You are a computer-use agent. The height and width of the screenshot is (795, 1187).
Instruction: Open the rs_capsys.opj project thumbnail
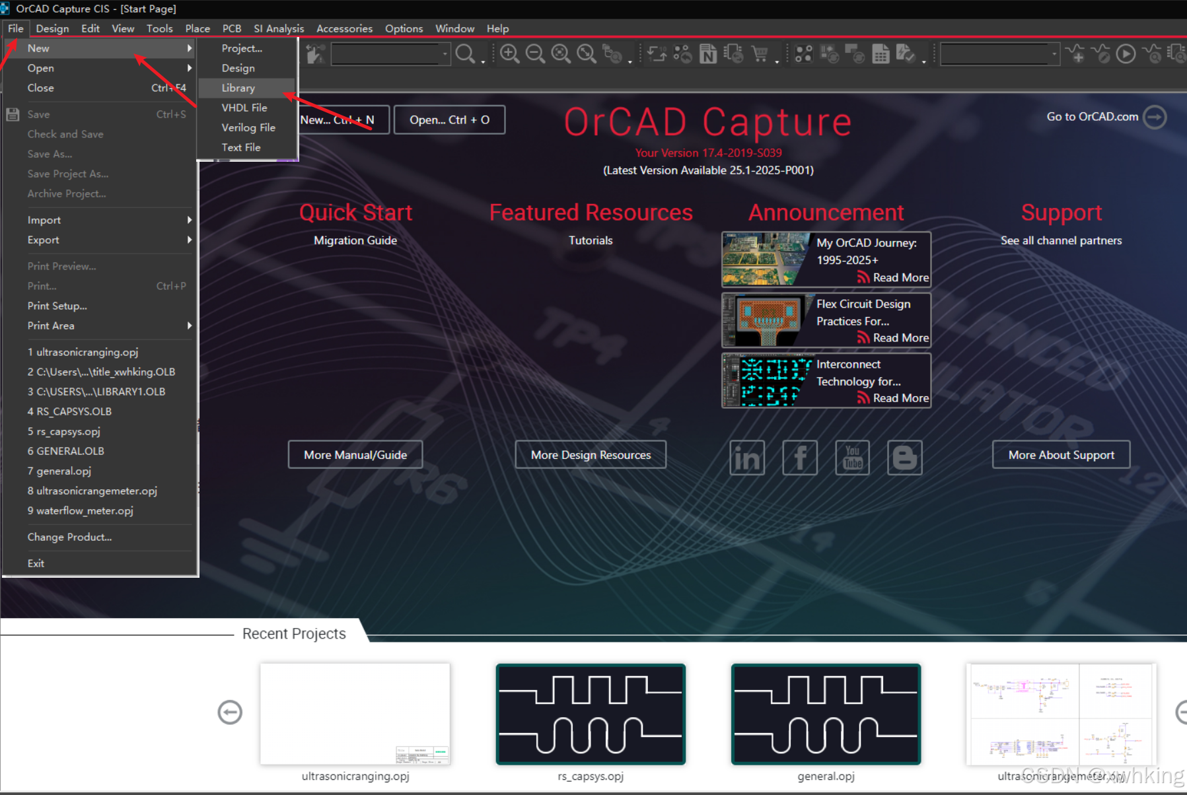591,714
